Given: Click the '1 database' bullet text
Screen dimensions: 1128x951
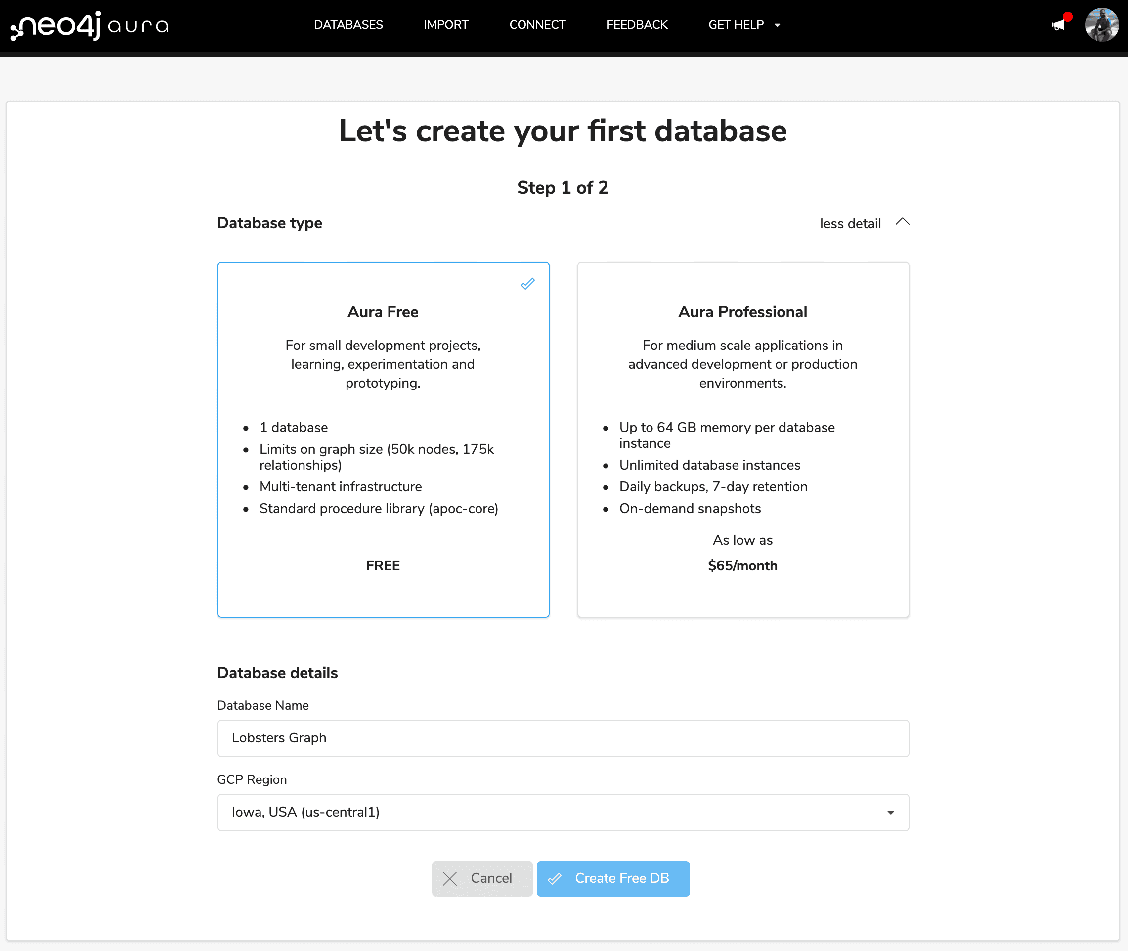Looking at the screenshot, I should click(293, 428).
